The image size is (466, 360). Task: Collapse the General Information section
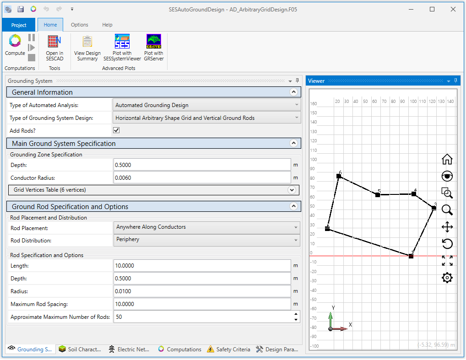(x=294, y=92)
